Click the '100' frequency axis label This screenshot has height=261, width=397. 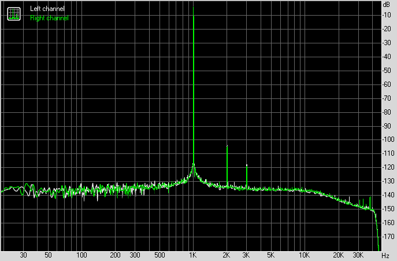pos(81,255)
